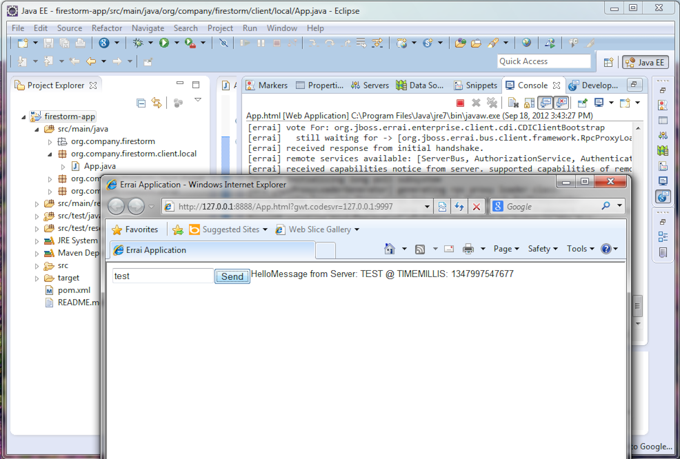This screenshot has height=459, width=680.
Task: Open the Project Explorer View Menu triangle
Action: [x=198, y=100]
